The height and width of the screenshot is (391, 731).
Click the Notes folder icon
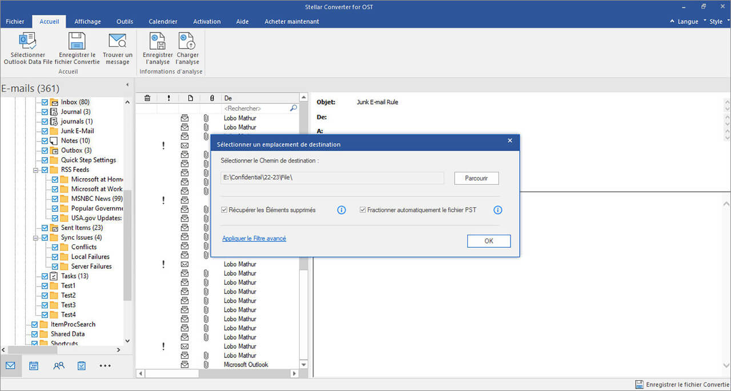pos(54,140)
